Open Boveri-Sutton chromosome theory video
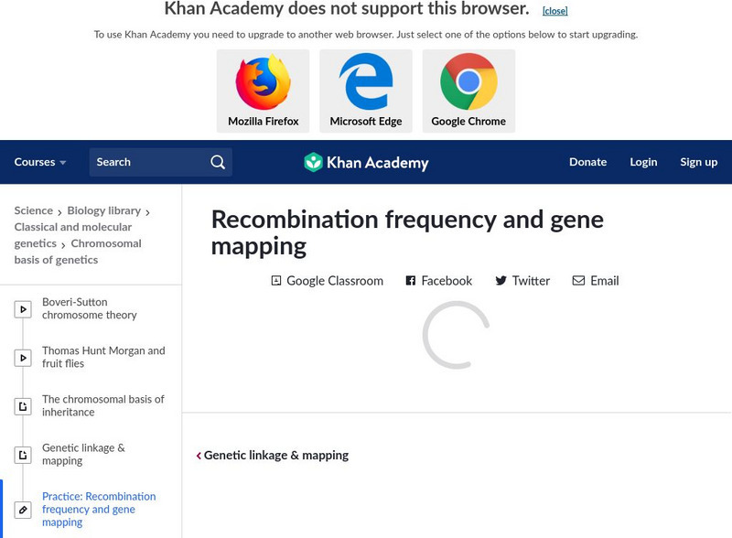Image resolution: width=732 pixels, height=538 pixels. (90, 308)
